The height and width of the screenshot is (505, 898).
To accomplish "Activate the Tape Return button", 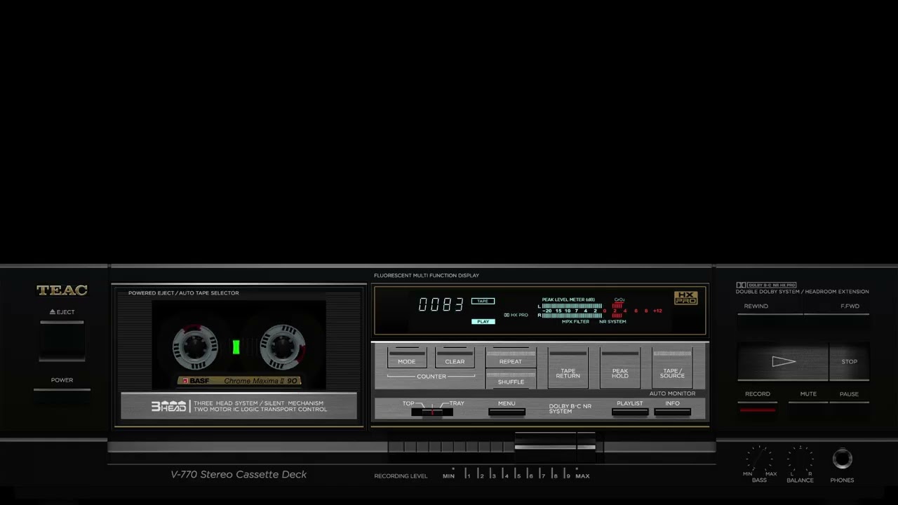I will pyautogui.click(x=568, y=368).
